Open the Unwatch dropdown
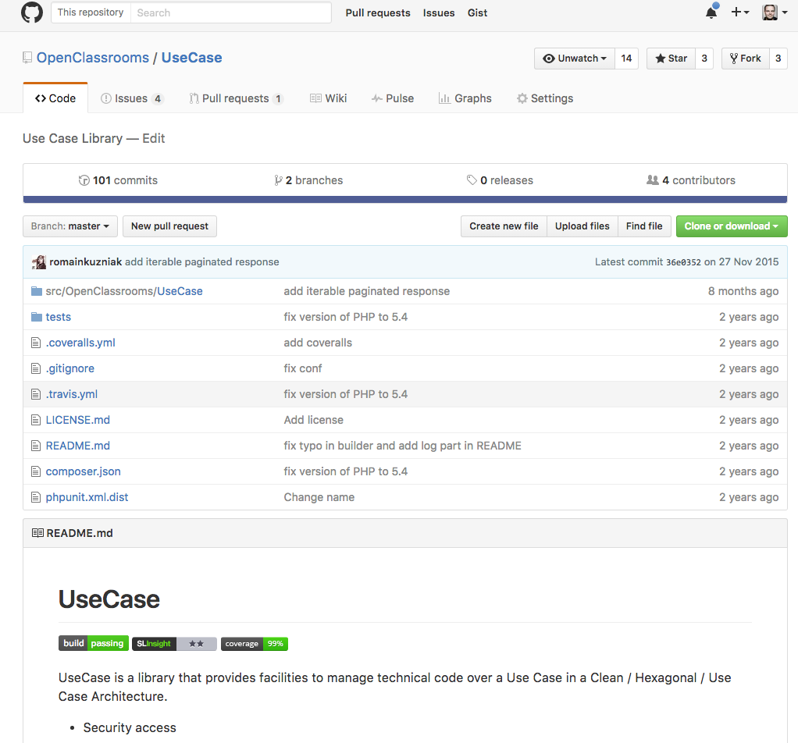The width and height of the screenshot is (798, 743). click(x=575, y=59)
